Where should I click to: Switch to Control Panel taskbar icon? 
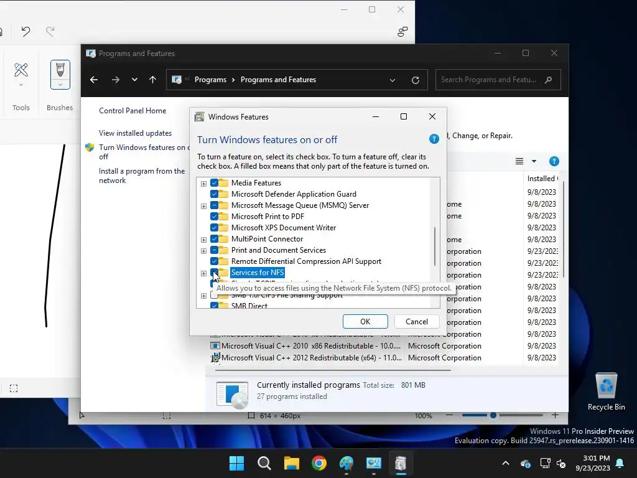(x=373, y=463)
